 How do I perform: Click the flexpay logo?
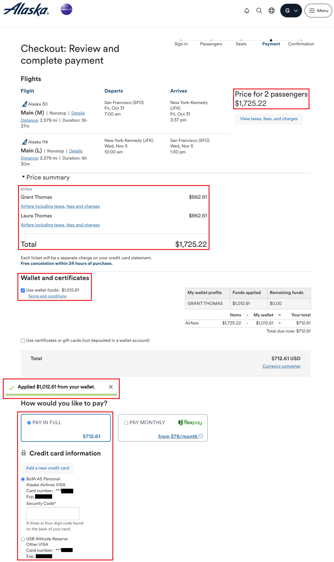click(x=190, y=422)
